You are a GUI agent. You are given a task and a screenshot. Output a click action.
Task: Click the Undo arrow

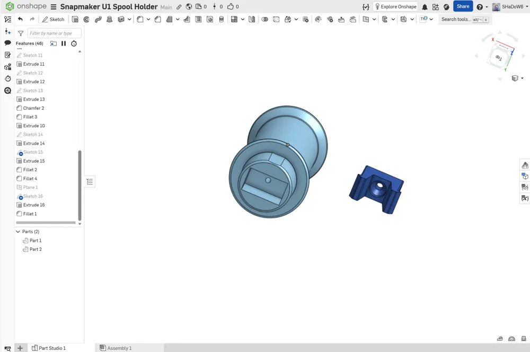tap(20, 19)
